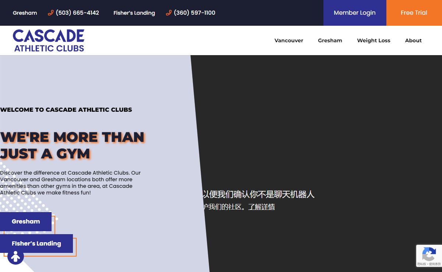Open the Weight Loss menu item
Viewport: 442px width, 272px height.
[x=373, y=40]
